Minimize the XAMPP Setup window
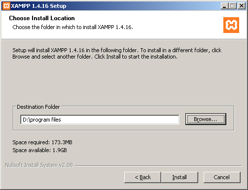Screen dimensions: 248x190 [x=224, y=6]
